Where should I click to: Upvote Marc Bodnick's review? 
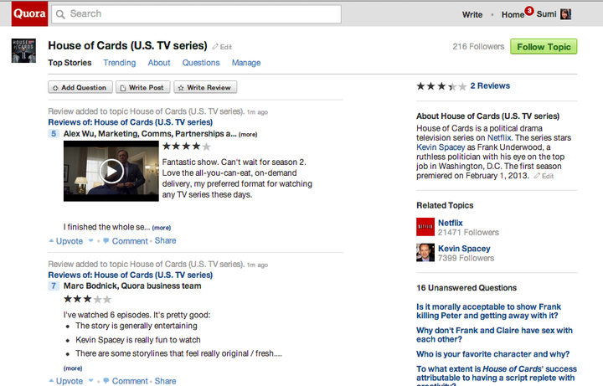[66, 381]
